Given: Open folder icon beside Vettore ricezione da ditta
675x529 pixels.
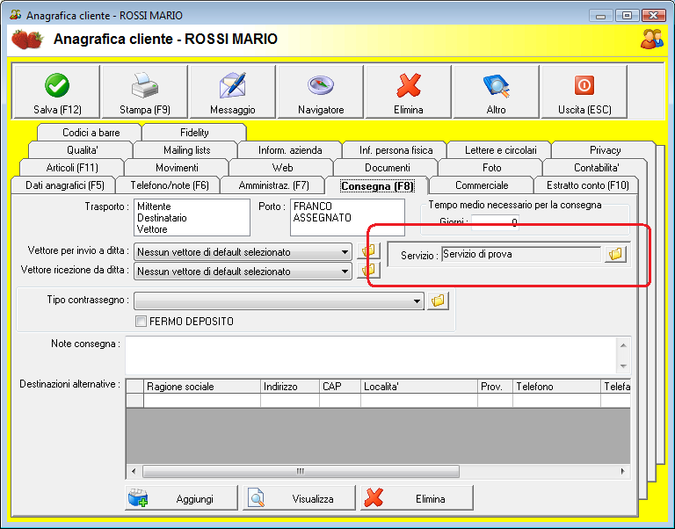Looking at the screenshot, I should click(x=368, y=271).
